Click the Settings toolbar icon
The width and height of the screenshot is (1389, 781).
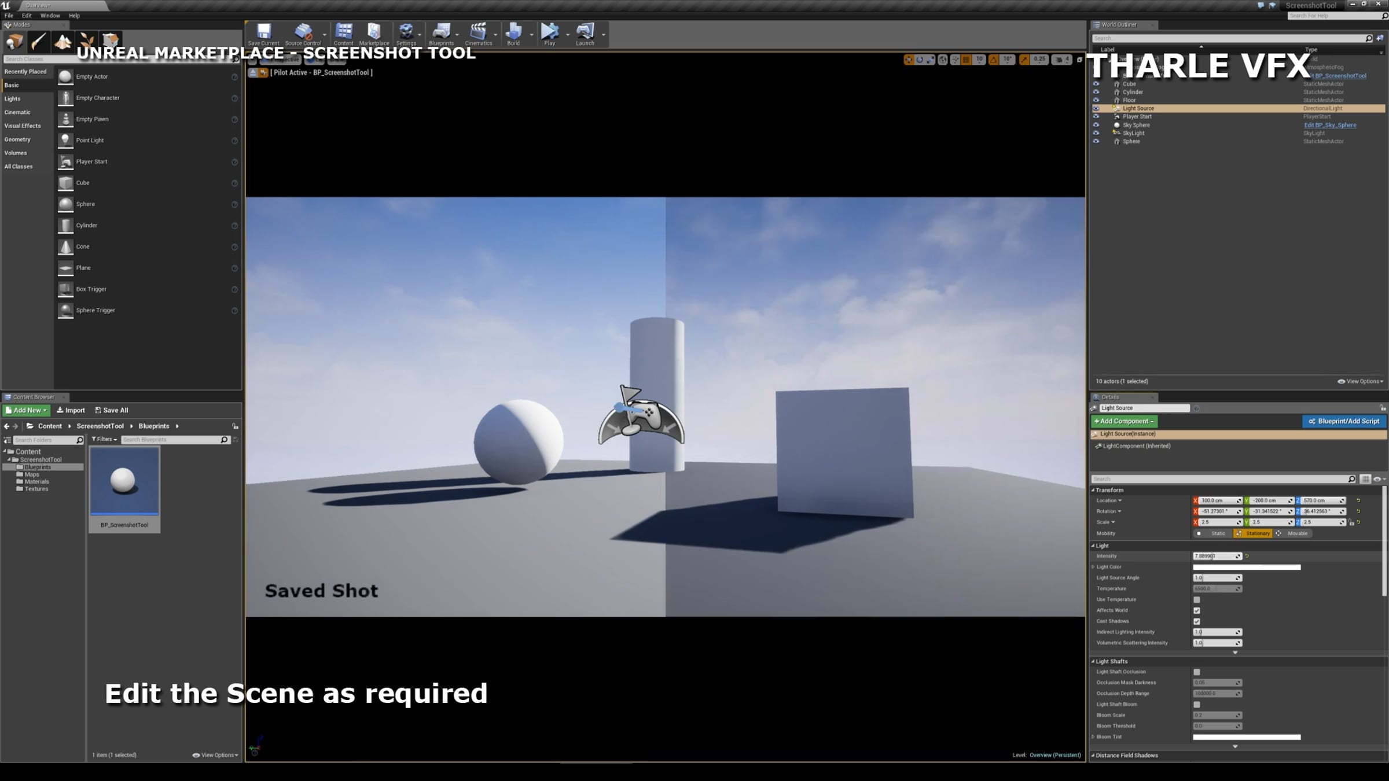coord(406,34)
